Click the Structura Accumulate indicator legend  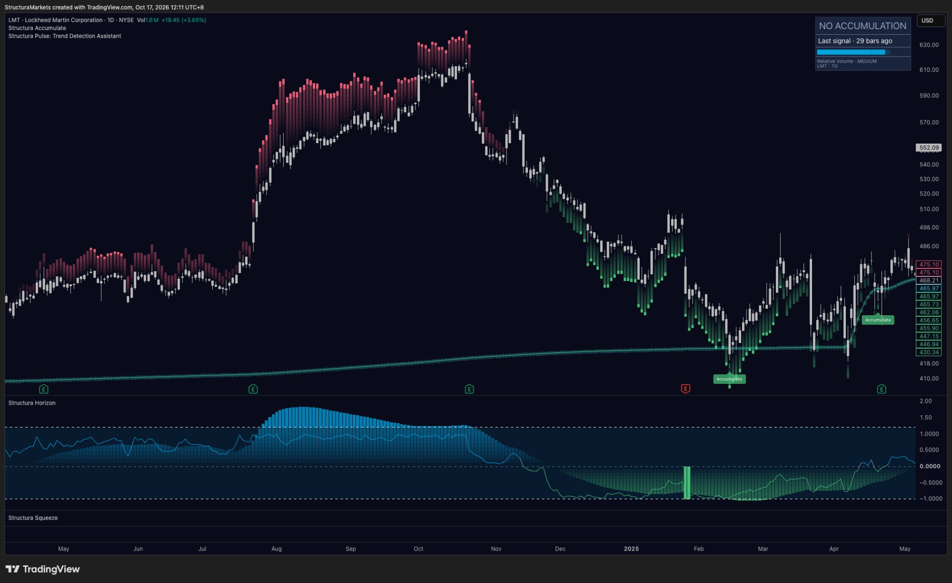pos(37,28)
